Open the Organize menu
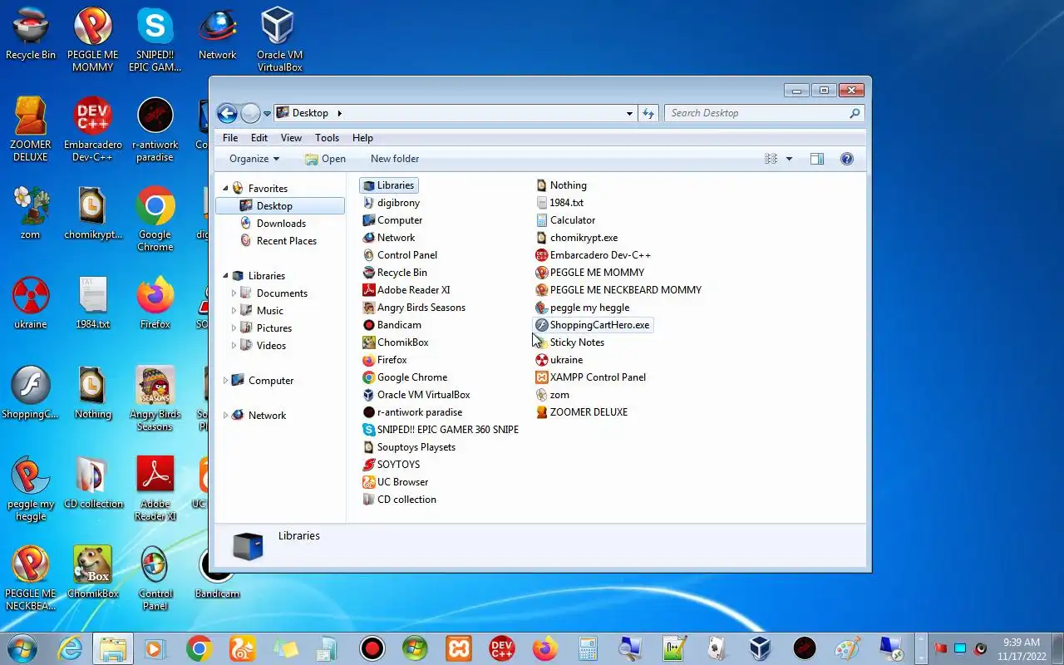 tap(254, 159)
